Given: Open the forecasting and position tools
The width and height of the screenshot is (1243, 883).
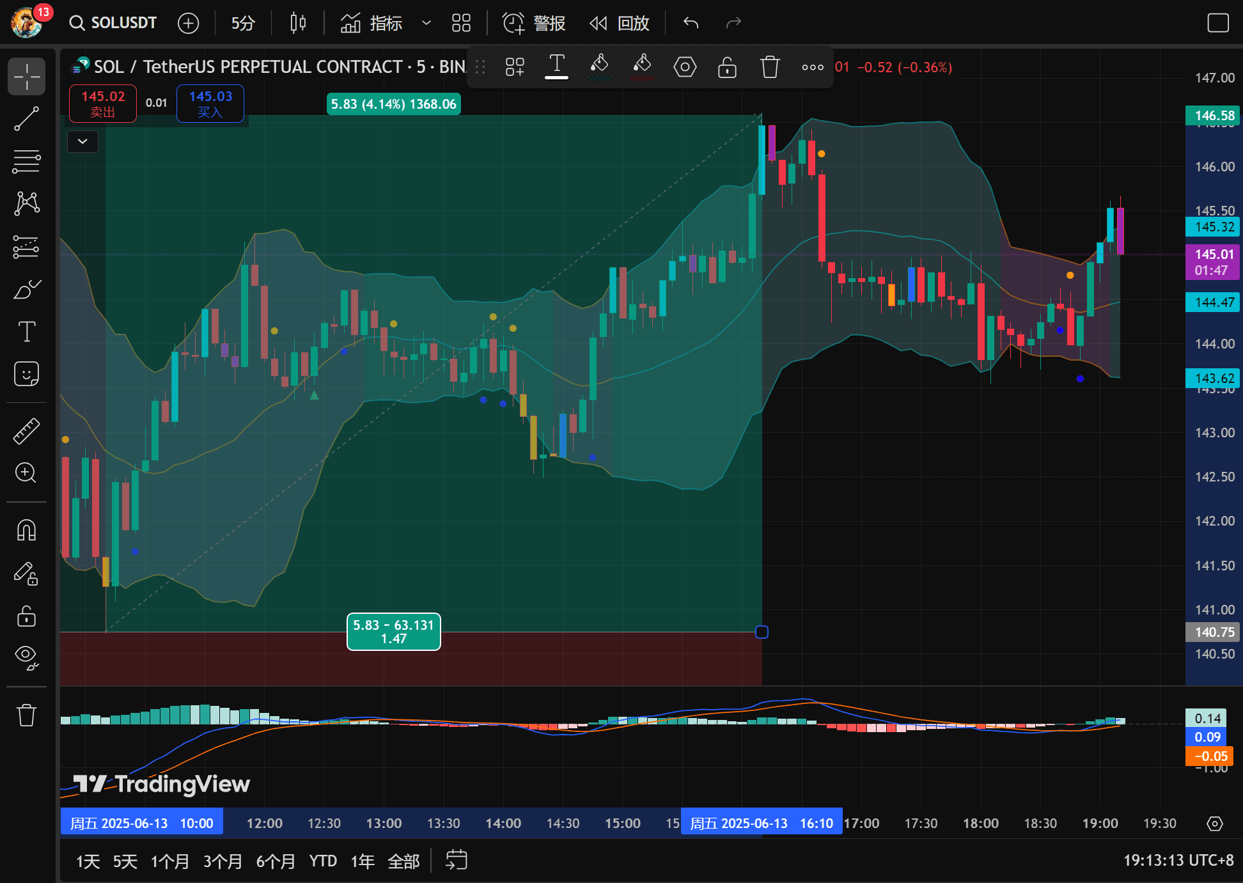Looking at the screenshot, I should coord(27,246).
